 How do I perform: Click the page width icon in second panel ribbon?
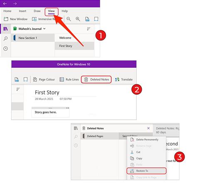pyautogui.click(x=25, y=79)
